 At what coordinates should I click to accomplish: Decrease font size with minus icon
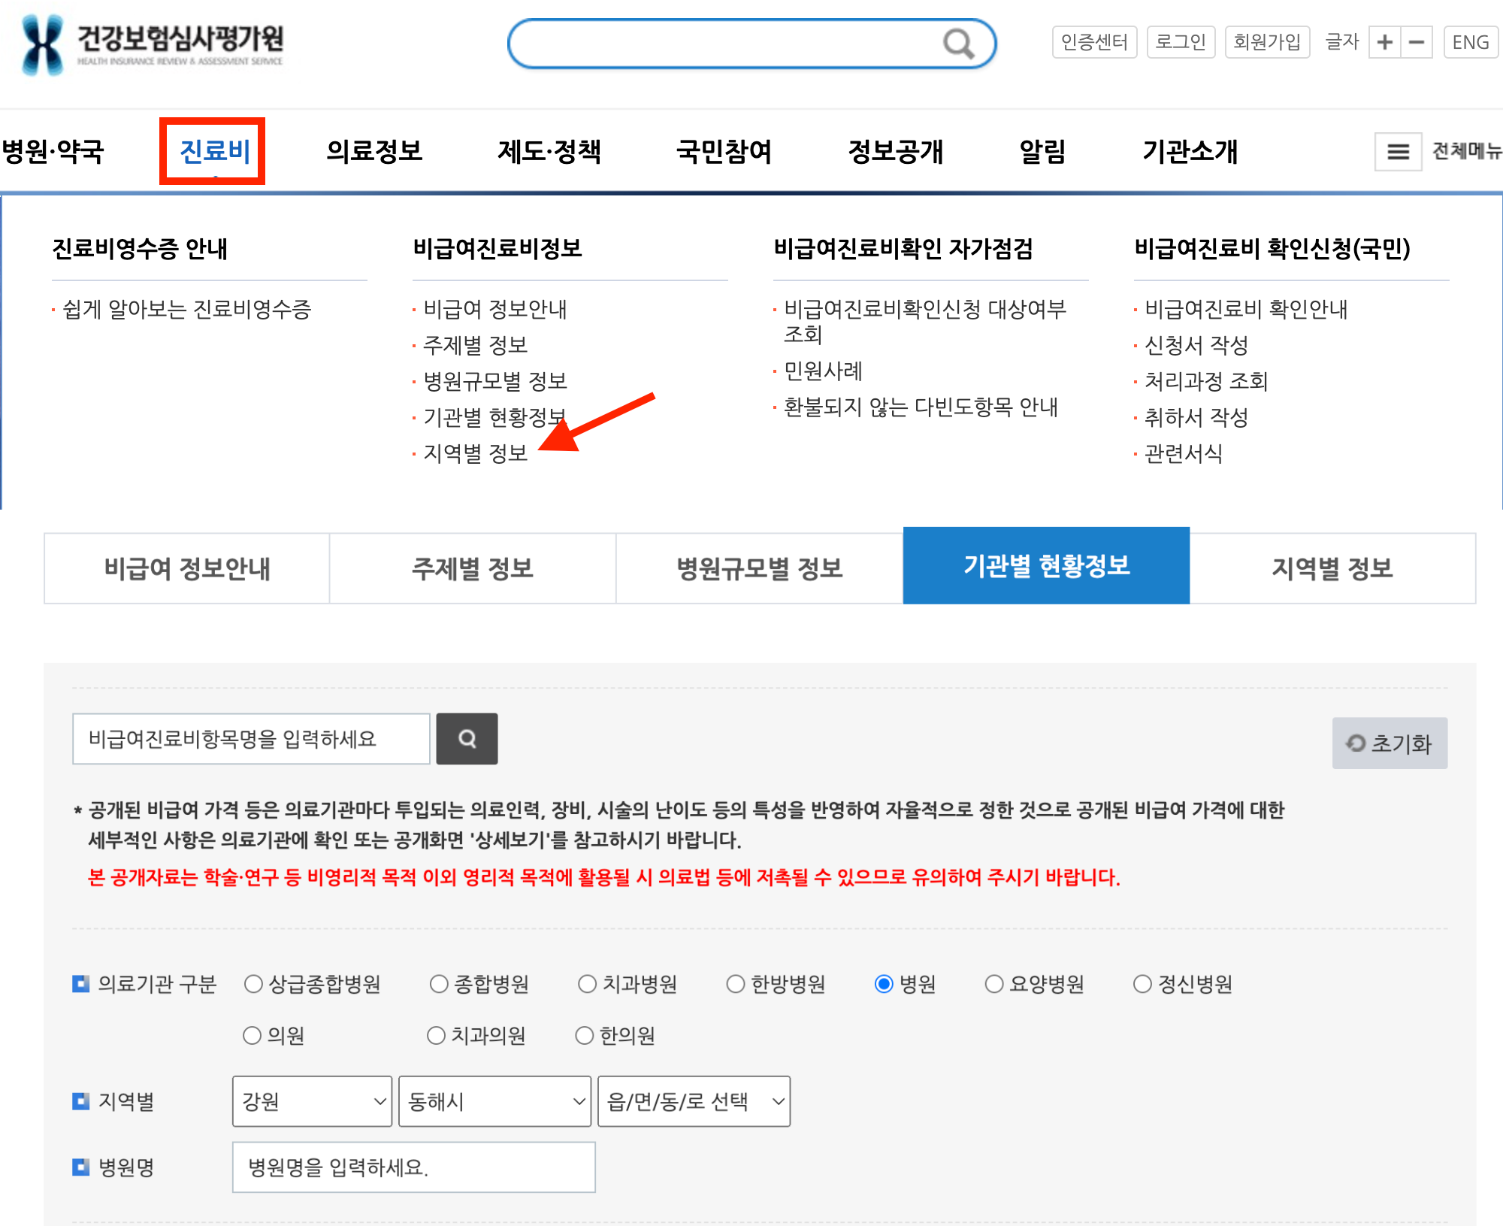click(x=1417, y=42)
